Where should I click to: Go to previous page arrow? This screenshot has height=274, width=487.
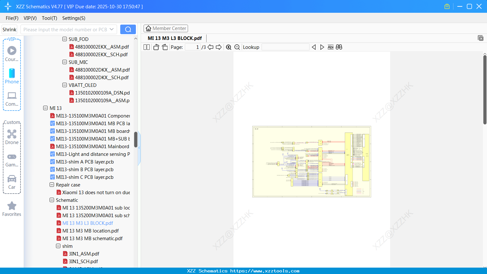tap(210, 47)
